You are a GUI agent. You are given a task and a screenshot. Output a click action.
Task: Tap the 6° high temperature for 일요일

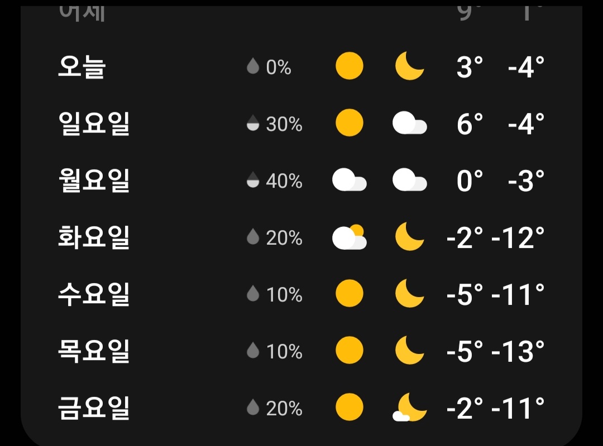[470, 124]
